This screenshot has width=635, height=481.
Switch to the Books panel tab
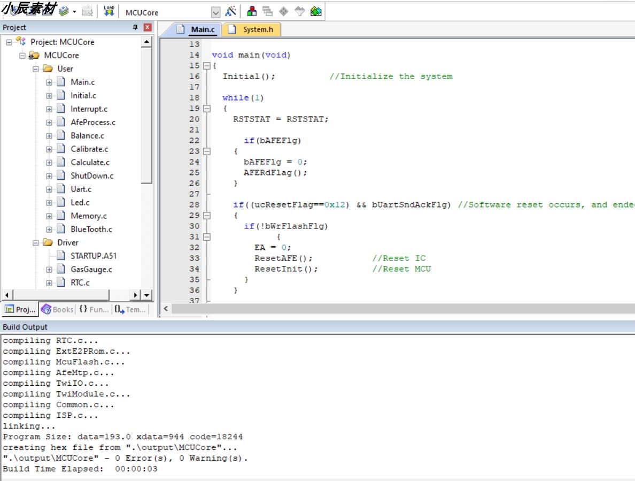point(57,309)
